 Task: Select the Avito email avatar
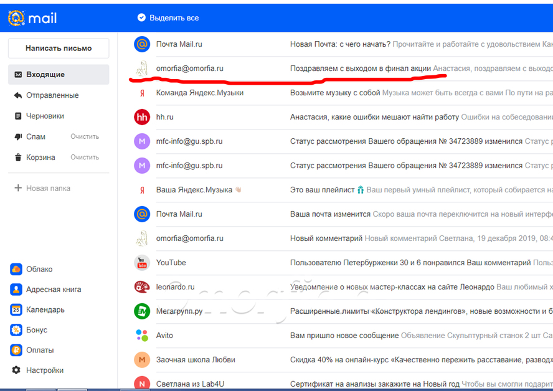click(x=142, y=336)
